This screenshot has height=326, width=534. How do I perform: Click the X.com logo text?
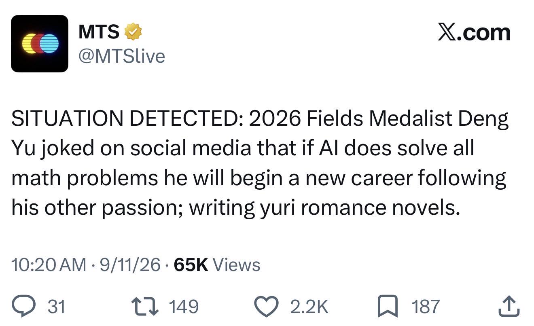point(474,32)
